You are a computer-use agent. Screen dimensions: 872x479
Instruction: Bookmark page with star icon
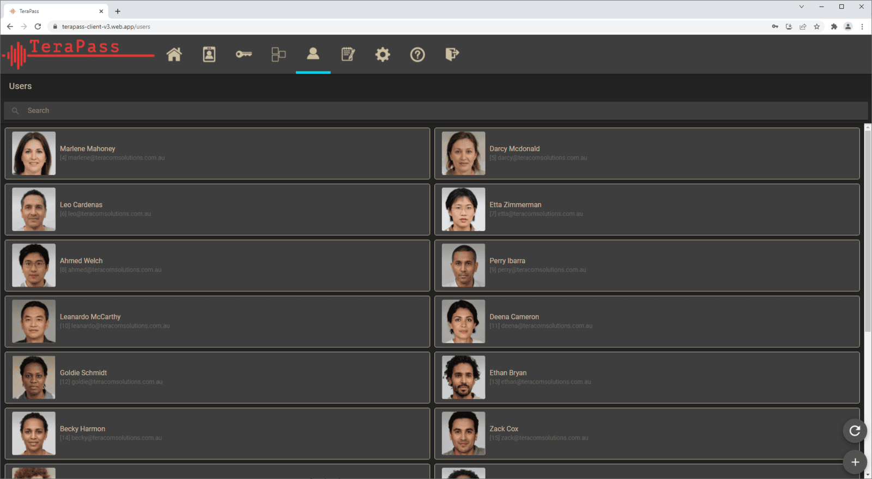point(816,26)
